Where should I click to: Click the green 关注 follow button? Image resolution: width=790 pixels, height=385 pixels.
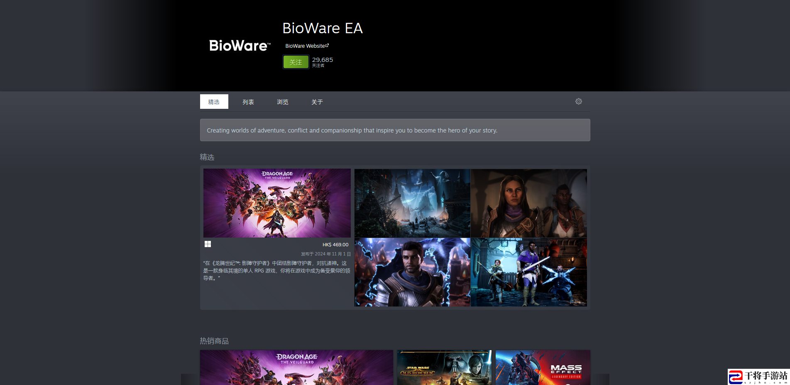tap(296, 62)
